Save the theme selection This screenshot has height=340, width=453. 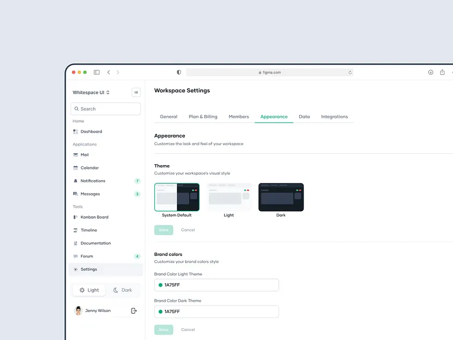point(163,230)
